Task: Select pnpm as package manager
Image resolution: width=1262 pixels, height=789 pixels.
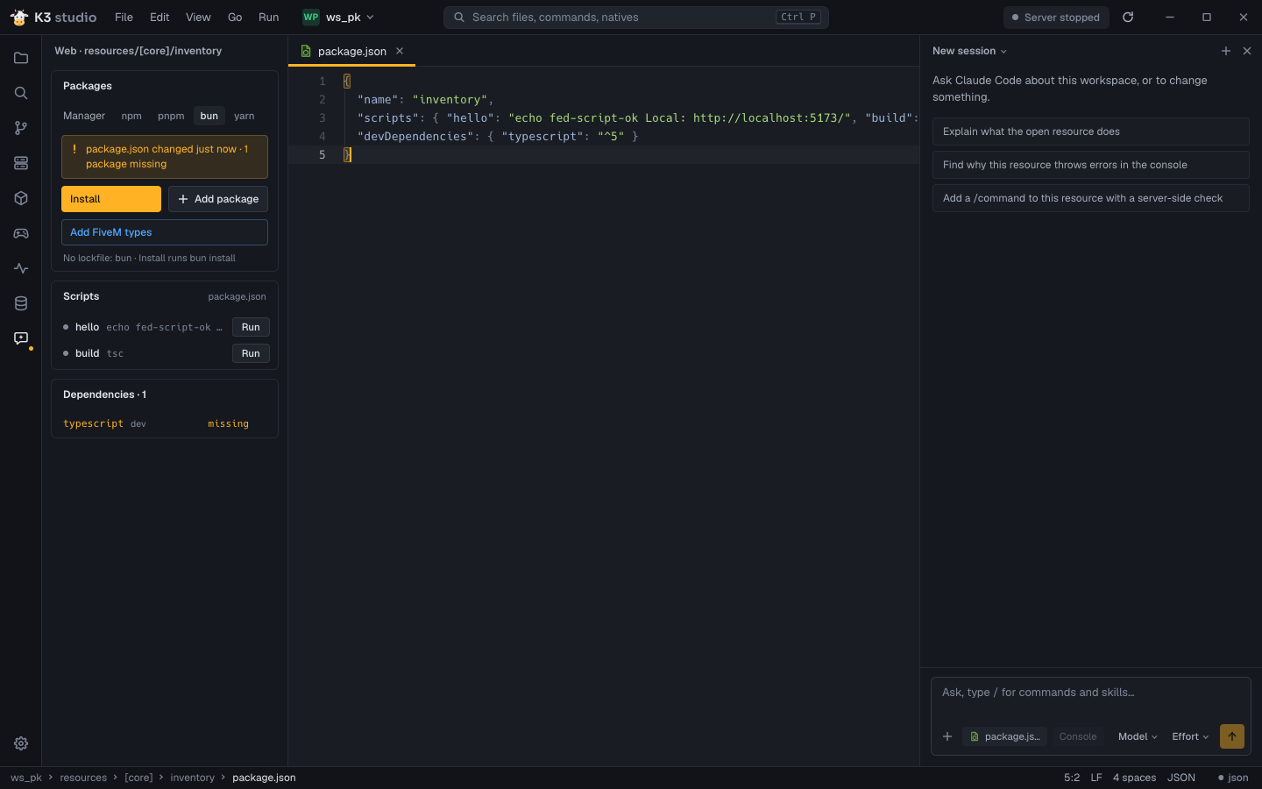Action: click(x=171, y=116)
